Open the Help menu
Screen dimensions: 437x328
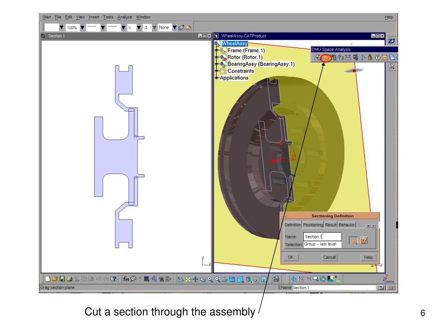(x=389, y=17)
